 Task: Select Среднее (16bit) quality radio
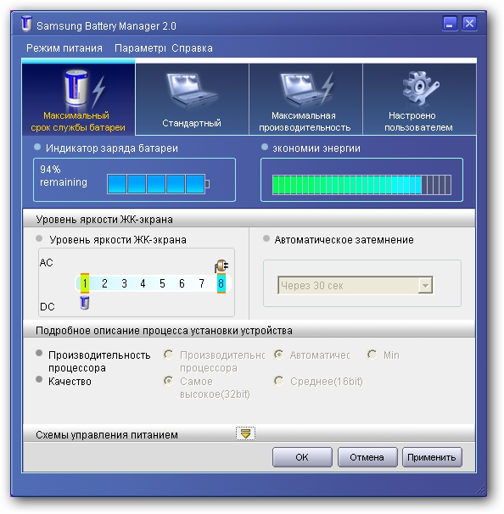click(278, 381)
